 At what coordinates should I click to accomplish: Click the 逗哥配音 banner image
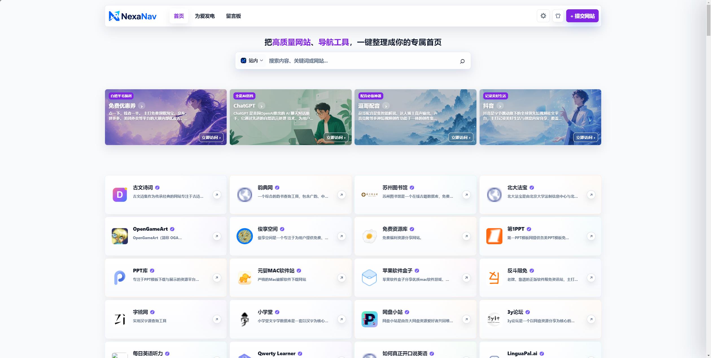tap(415, 117)
